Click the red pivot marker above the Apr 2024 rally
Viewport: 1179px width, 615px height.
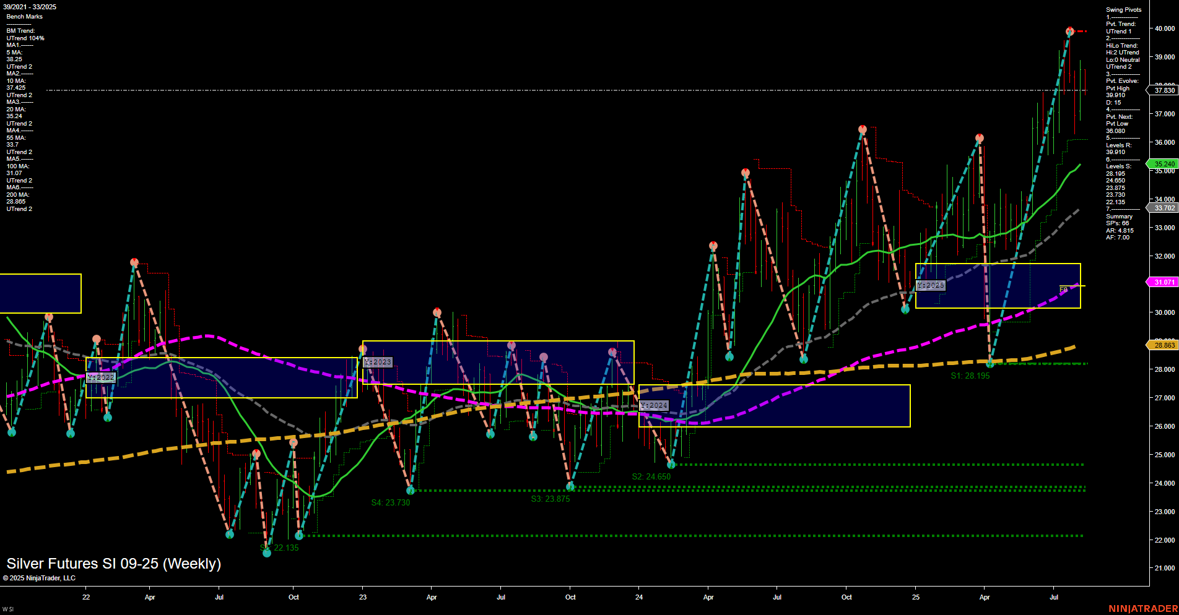click(x=712, y=246)
